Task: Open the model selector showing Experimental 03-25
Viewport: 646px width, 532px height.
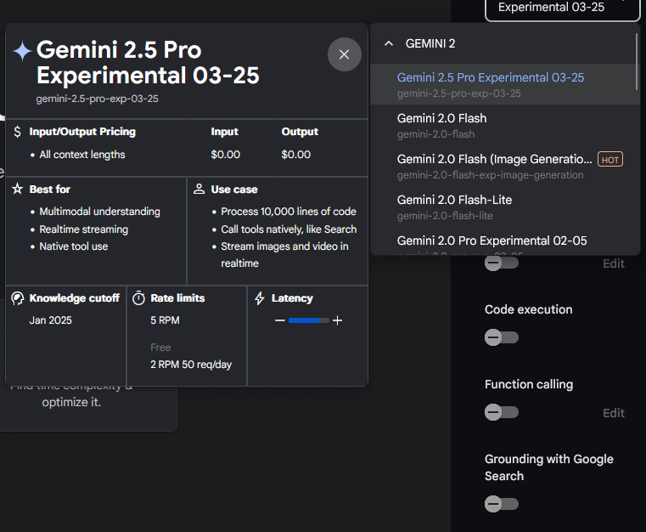Action: click(x=562, y=9)
